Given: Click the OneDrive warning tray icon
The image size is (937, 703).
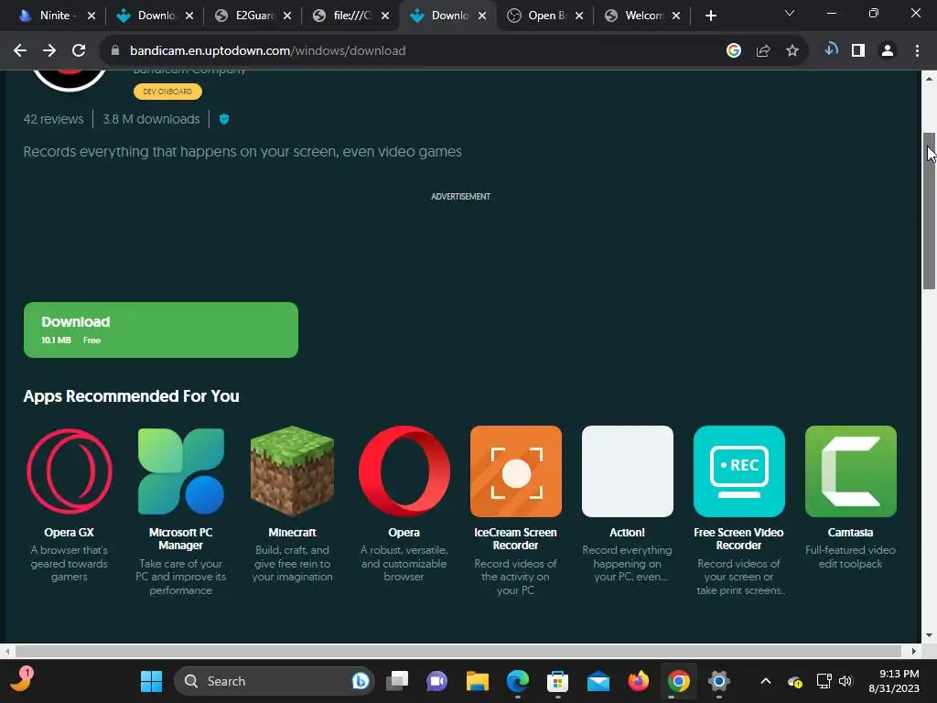Looking at the screenshot, I should point(795,681).
